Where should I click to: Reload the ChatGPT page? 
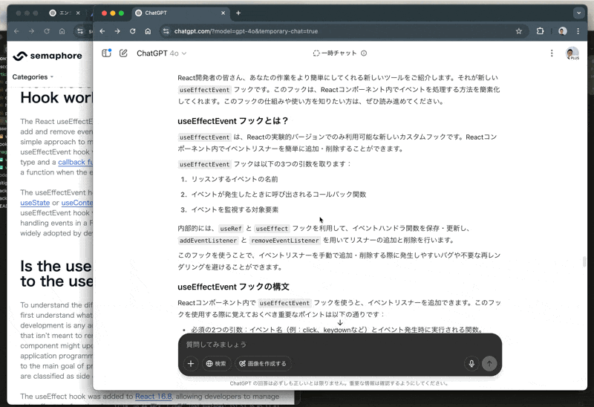pyautogui.click(x=133, y=31)
